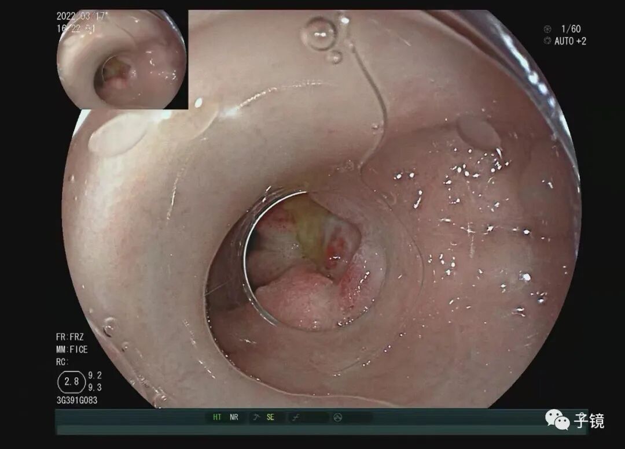Viewport: 625px width, 449px height.
Task: Click the circular waveform icon in status bar
Action: tap(337, 417)
